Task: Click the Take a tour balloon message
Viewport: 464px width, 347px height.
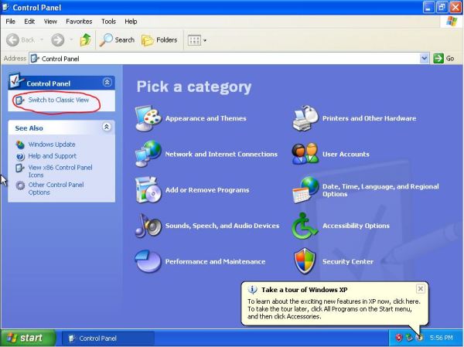Action: click(333, 309)
